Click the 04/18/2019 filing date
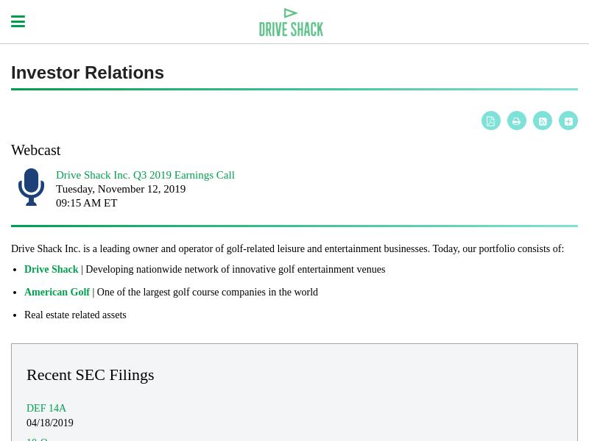 (x=50, y=423)
